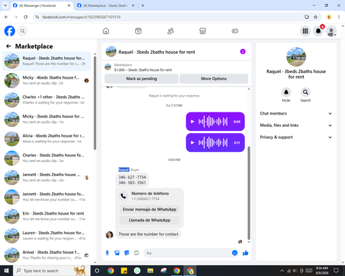Search in conversation using Search icon
345x276 pixels.
(306, 92)
